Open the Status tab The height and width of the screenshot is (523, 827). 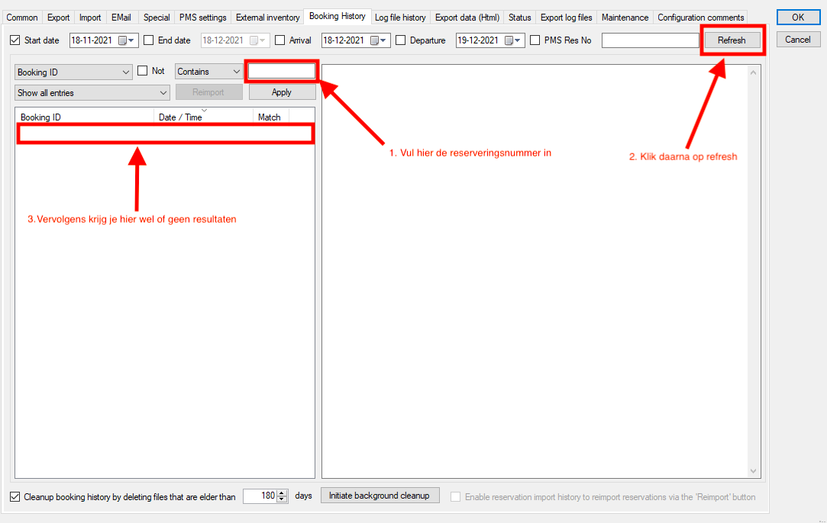coord(520,18)
